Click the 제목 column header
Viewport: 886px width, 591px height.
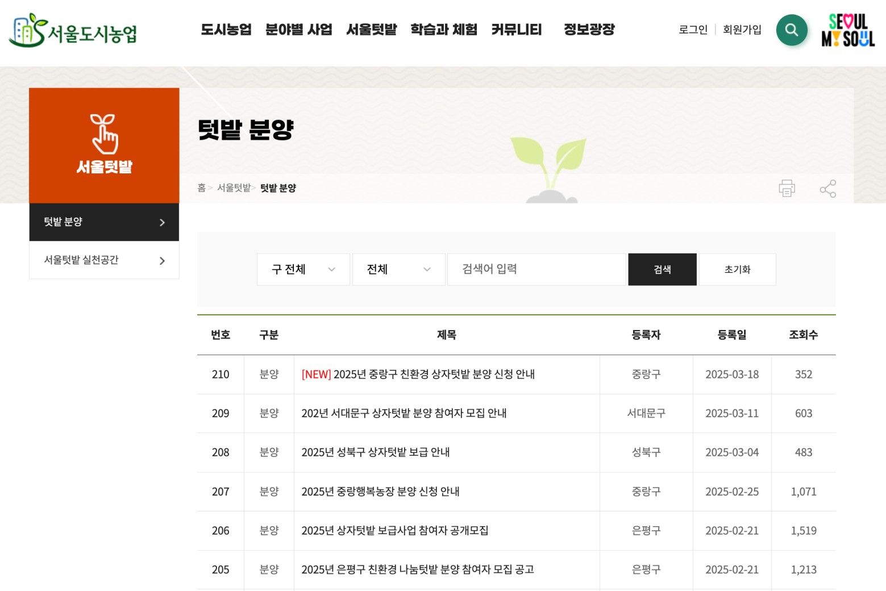447,335
